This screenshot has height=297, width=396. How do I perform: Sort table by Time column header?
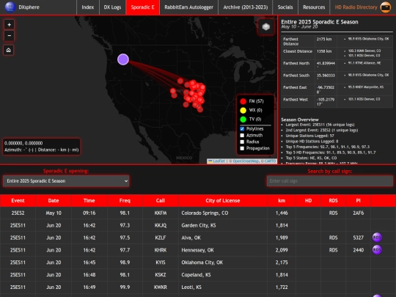pos(89,201)
